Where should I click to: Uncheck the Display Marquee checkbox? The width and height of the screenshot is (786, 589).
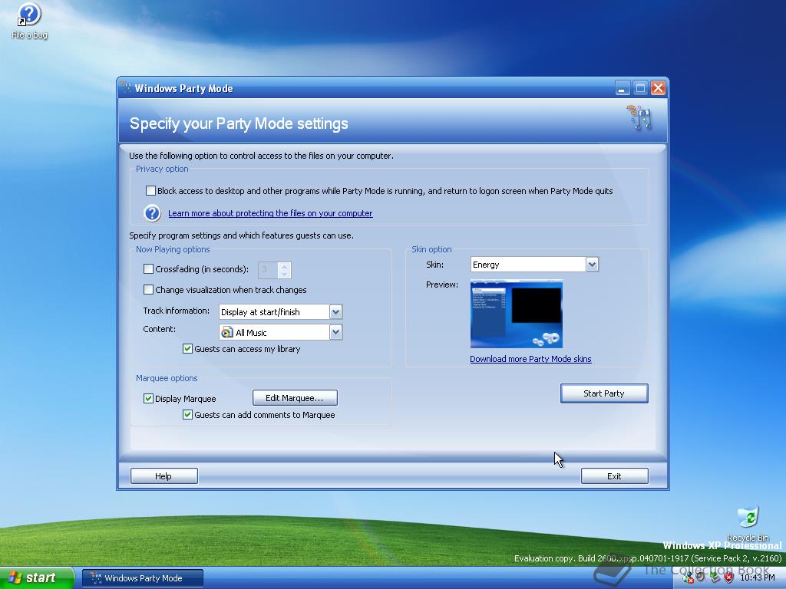click(x=148, y=398)
